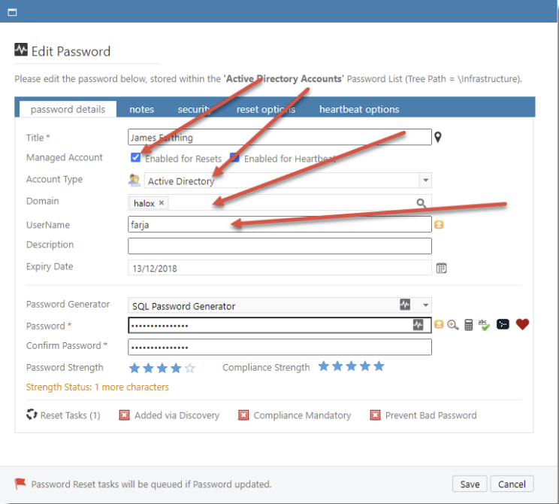Open the Account Type dropdown arrow
559x504 pixels.
click(x=425, y=181)
